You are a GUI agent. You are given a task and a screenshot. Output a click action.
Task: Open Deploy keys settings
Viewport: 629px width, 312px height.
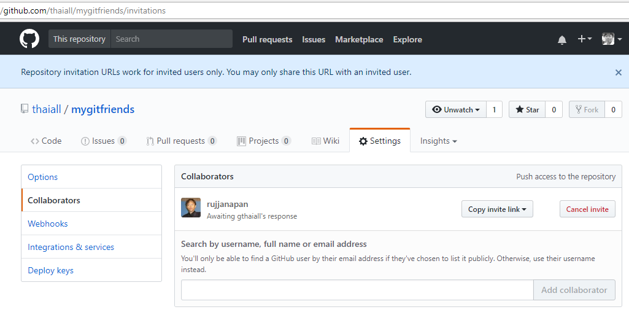(x=50, y=270)
